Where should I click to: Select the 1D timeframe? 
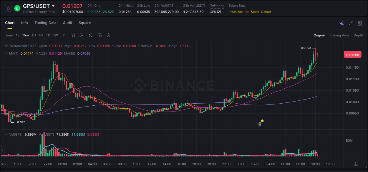(48, 35)
